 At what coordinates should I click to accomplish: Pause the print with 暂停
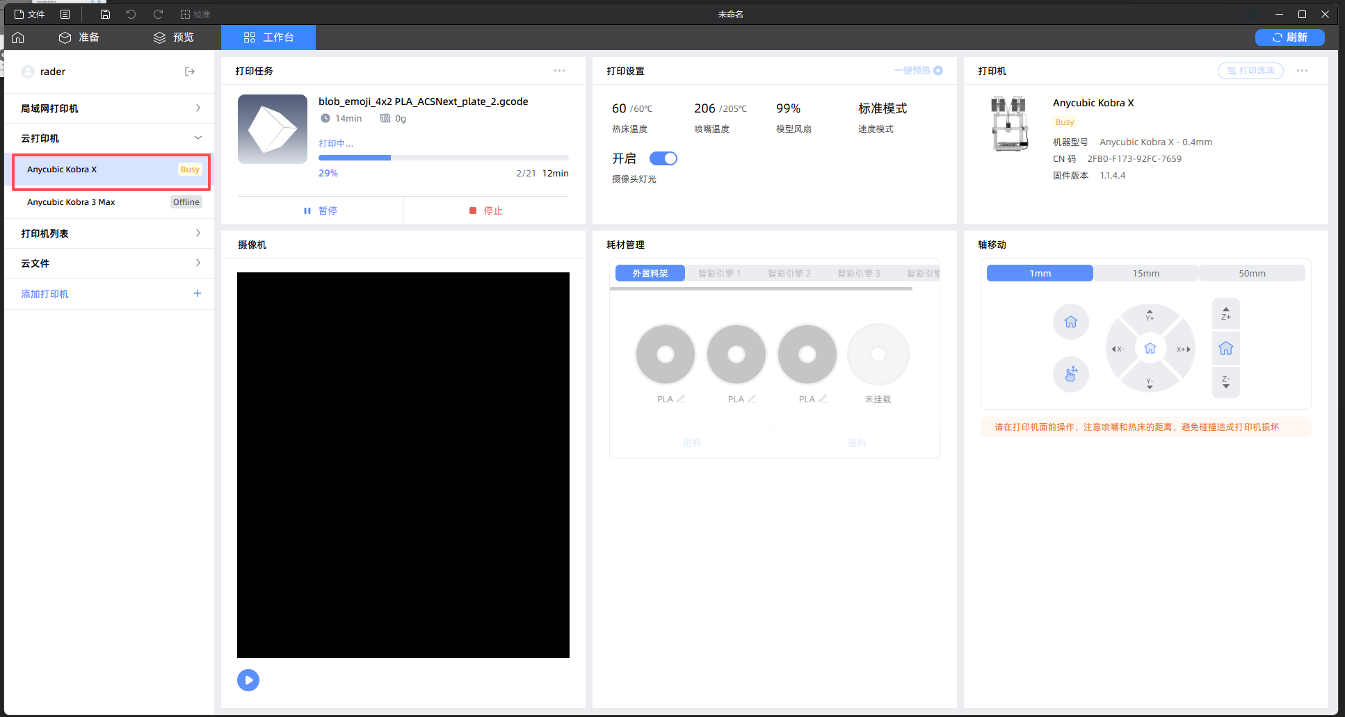point(320,211)
